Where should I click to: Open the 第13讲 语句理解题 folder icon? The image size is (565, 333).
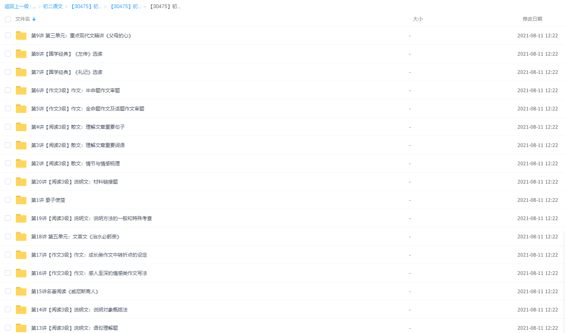point(21,328)
